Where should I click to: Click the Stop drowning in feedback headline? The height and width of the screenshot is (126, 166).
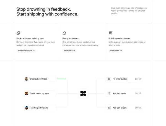[47, 12]
